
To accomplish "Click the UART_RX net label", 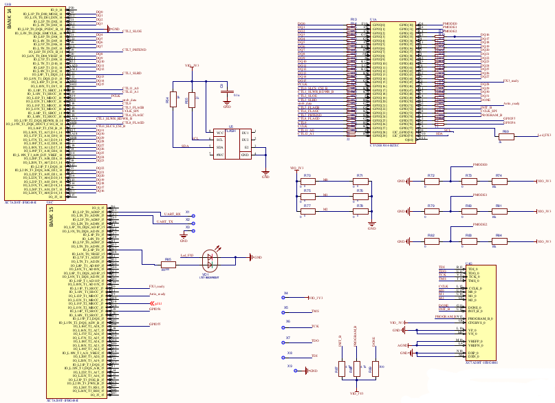I will [x=172, y=214].
